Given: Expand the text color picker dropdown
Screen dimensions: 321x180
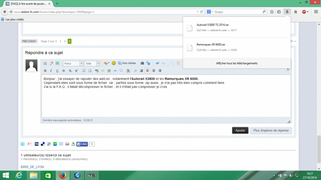Looking at the screenshot, I should click(x=108, y=63).
